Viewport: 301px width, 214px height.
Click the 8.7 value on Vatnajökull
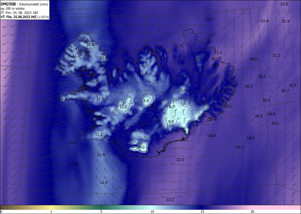(x=172, y=107)
